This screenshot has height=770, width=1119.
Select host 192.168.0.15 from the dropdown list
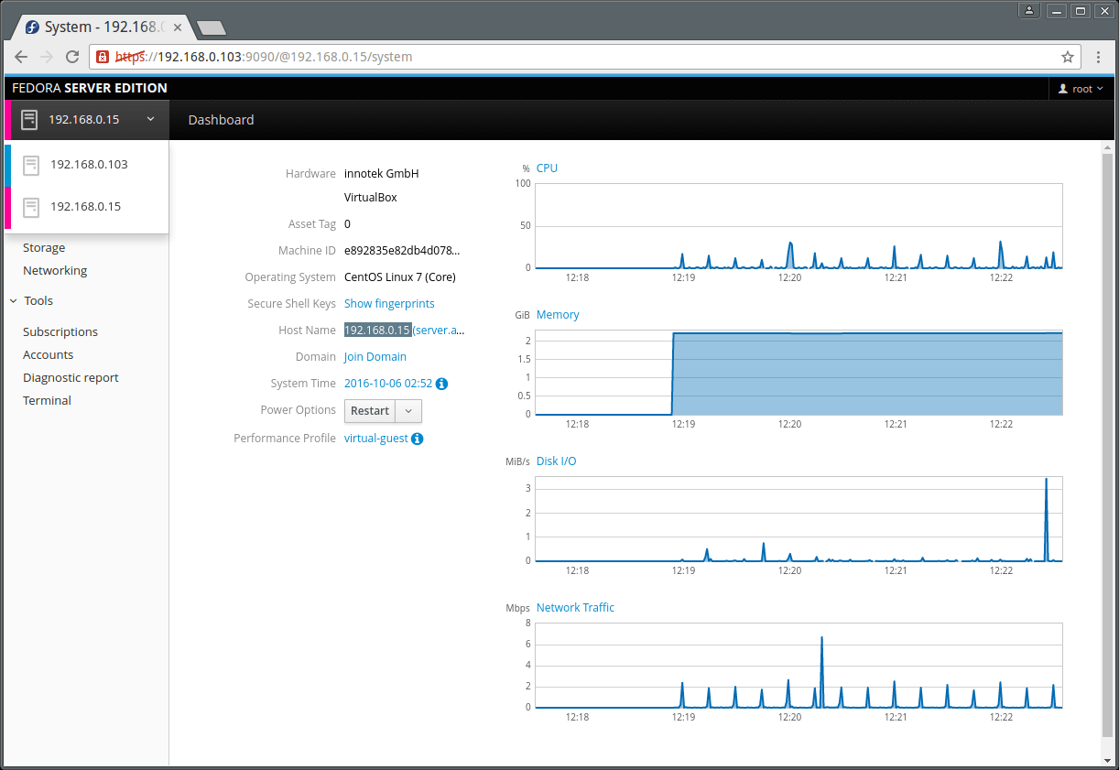coord(85,207)
